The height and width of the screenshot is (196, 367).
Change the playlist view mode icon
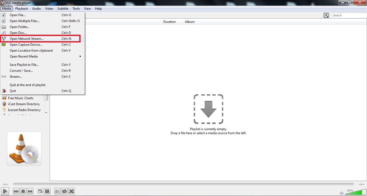click(326, 15)
